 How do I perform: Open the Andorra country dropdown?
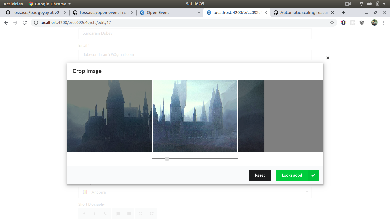pyautogui.click(x=195, y=192)
